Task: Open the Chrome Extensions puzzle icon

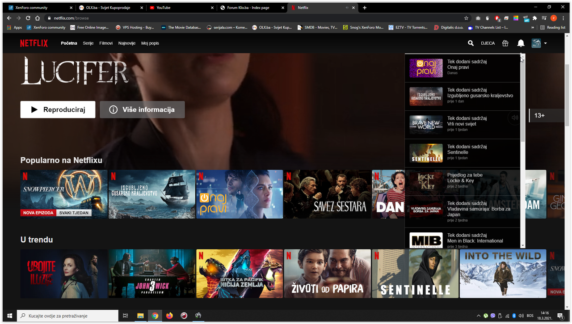Action: click(534, 18)
